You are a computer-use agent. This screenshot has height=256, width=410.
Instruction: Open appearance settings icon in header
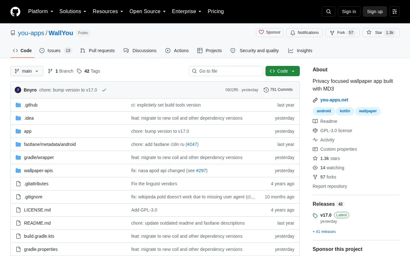click(395, 12)
